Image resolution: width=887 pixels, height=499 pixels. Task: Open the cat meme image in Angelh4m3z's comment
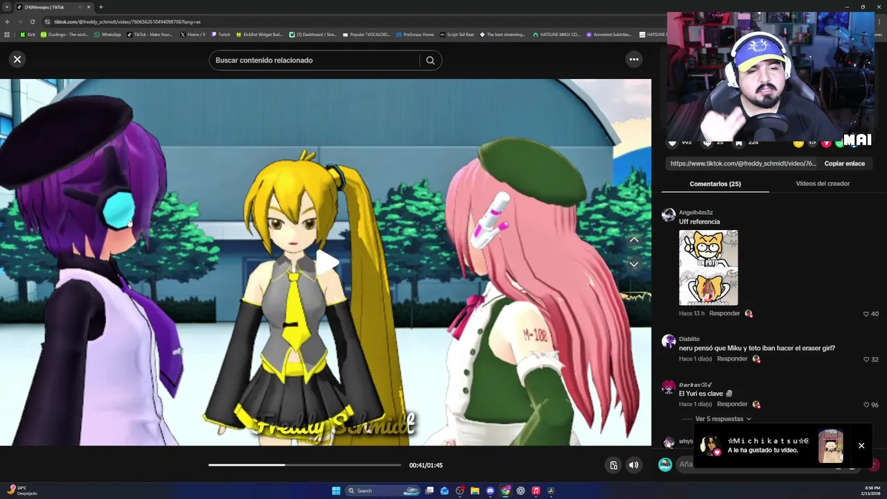[x=708, y=268]
